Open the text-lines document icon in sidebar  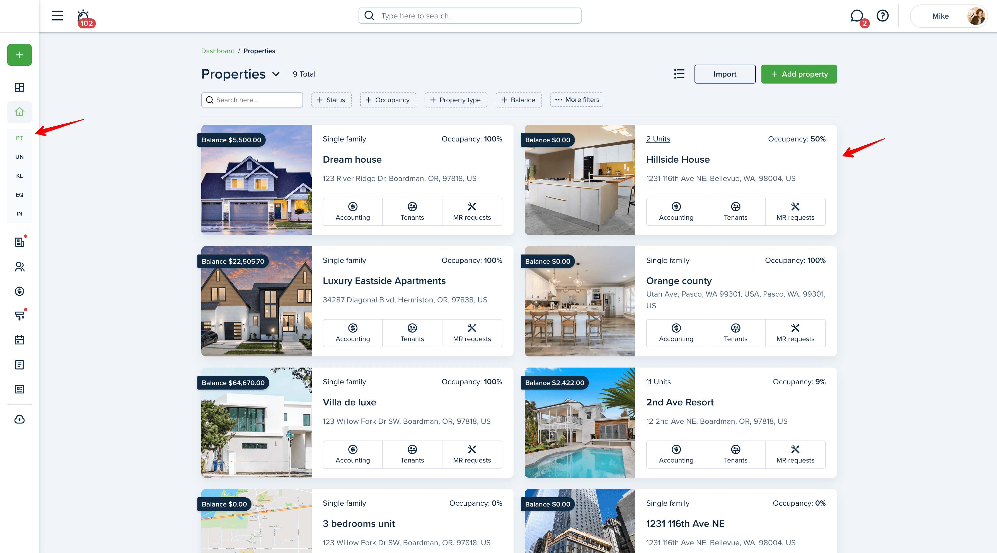[x=19, y=365]
